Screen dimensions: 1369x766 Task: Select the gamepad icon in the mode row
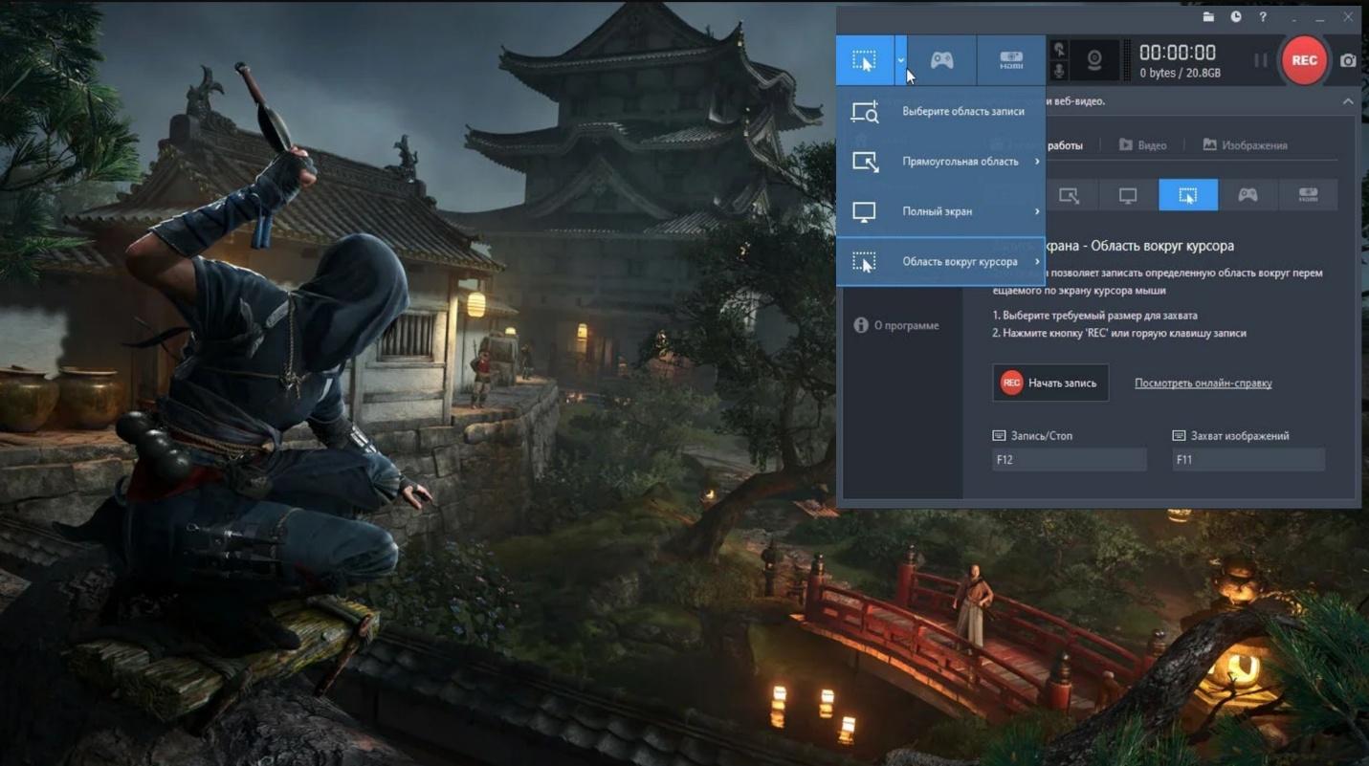tap(1248, 195)
